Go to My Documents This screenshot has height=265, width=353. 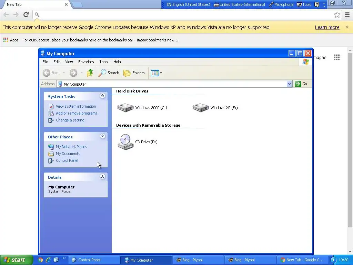point(68,154)
